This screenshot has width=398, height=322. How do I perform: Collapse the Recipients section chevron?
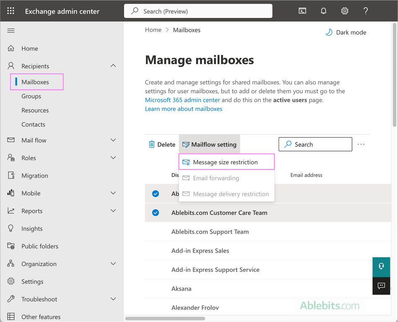coord(113,66)
